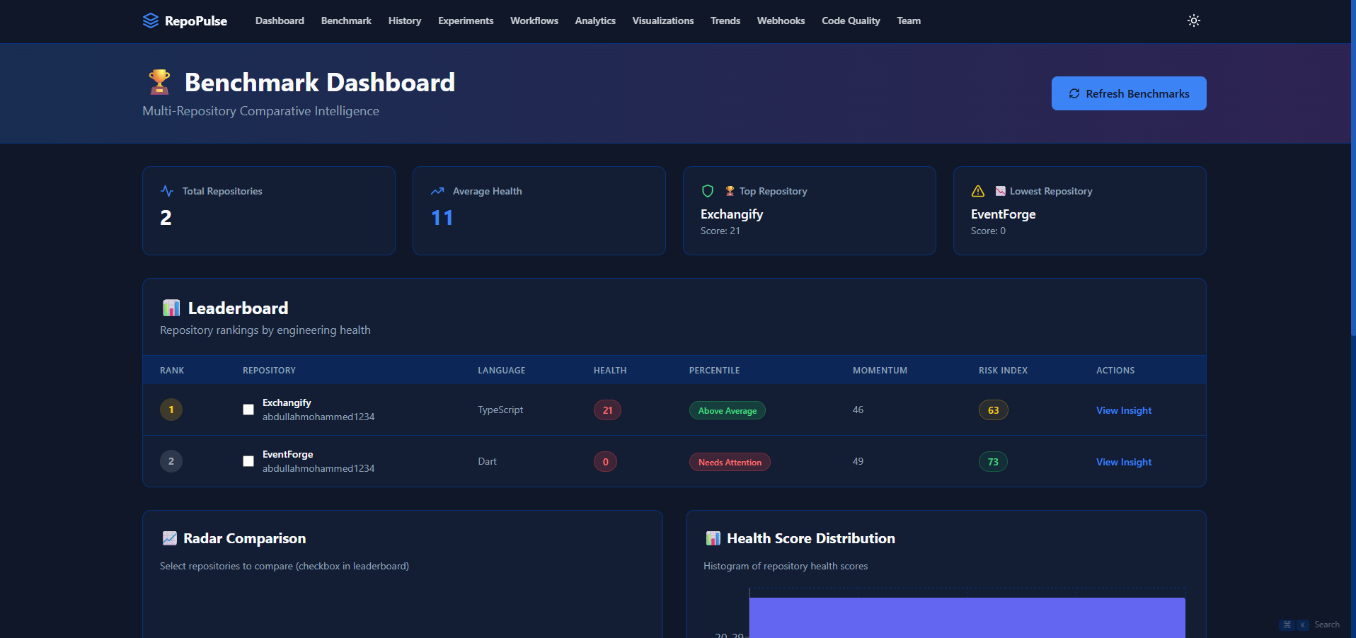The height and width of the screenshot is (638, 1356).
Task: Click the purple histogram bar
Action: click(x=967, y=617)
